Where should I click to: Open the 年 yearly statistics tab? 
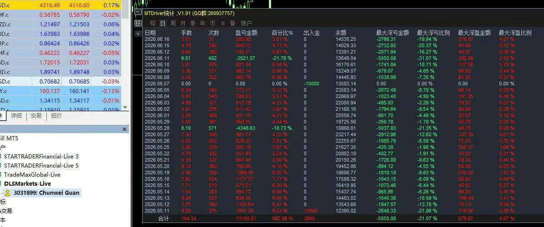point(203,23)
